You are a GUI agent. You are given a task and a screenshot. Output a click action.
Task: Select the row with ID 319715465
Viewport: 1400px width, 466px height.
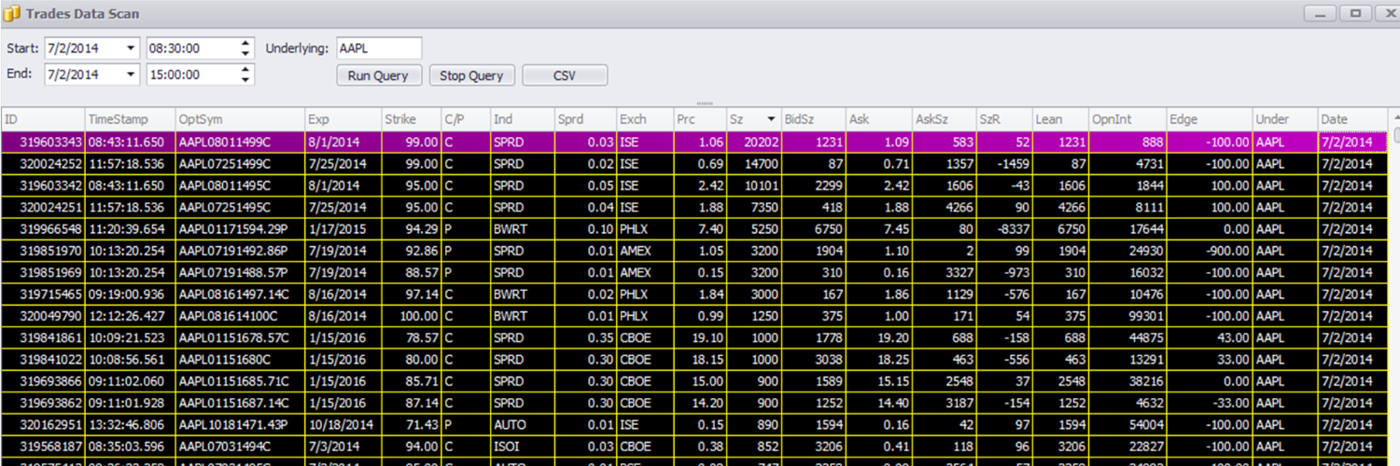point(695,294)
